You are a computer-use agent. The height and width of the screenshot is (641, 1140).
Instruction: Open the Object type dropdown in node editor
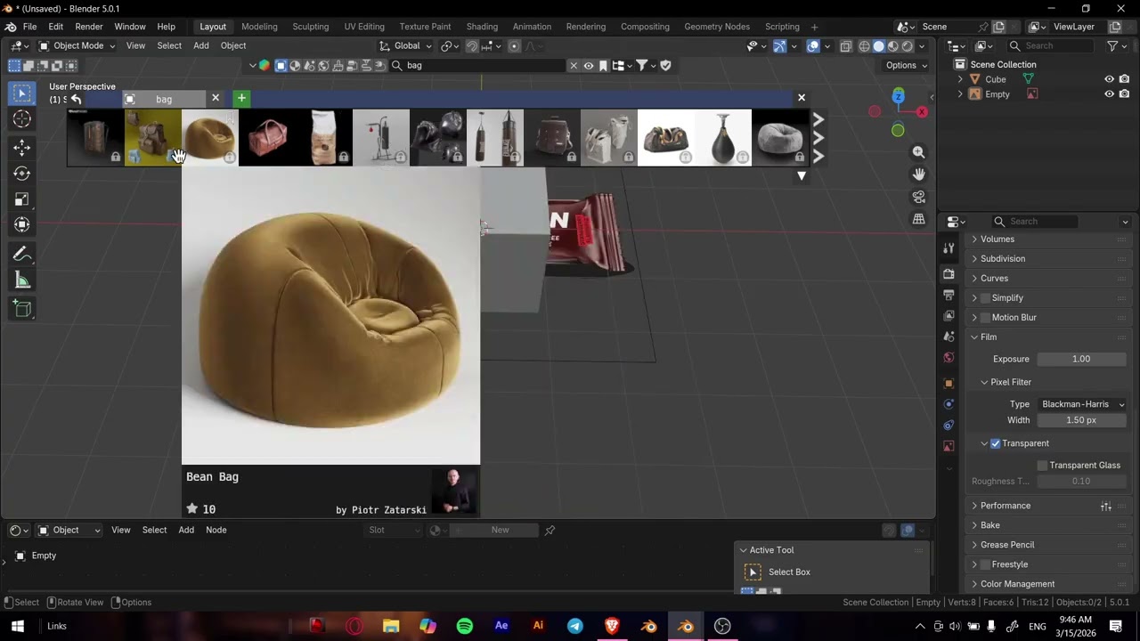[69, 531]
